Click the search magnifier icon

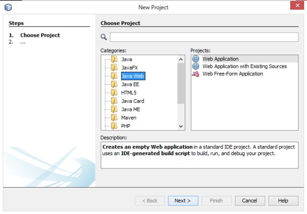click(x=104, y=37)
